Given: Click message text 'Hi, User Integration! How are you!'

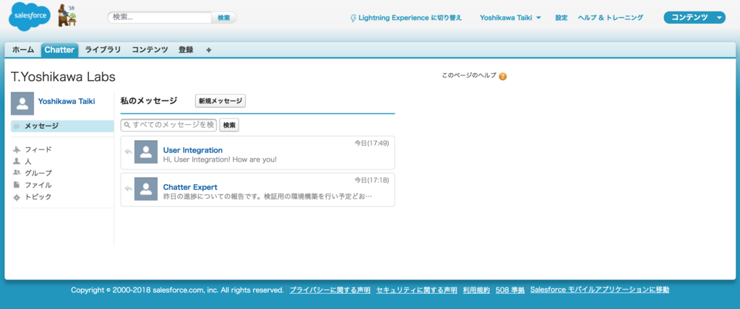Looking at the screenshot, I should point(220,160).
